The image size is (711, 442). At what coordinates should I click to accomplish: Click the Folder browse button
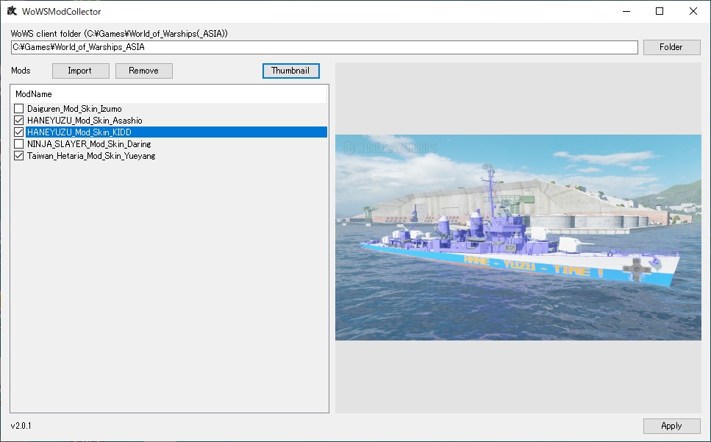(671, 47)
